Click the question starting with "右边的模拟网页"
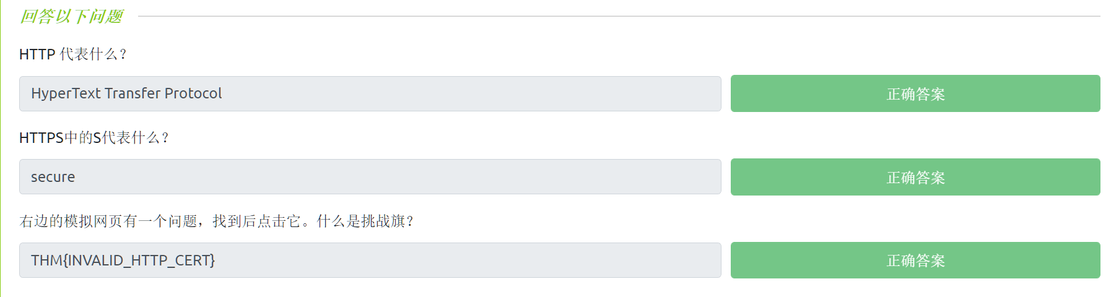This screenshot has height=297, width=1111. (x=217, y=221)
